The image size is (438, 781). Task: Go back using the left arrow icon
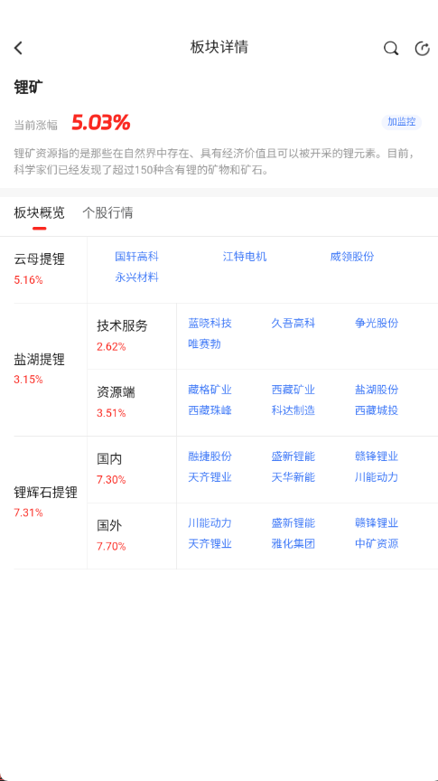tap(18, 48)
